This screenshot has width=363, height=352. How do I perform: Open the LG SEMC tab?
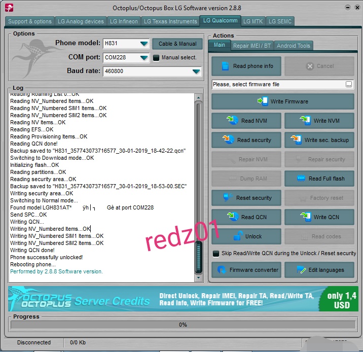pos(280,21)
